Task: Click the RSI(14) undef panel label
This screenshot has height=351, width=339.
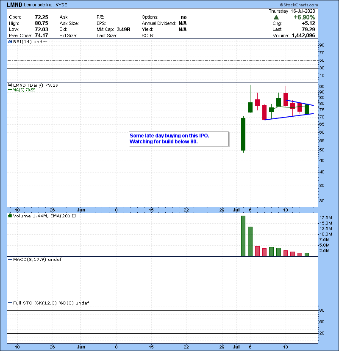Action: 30,41
